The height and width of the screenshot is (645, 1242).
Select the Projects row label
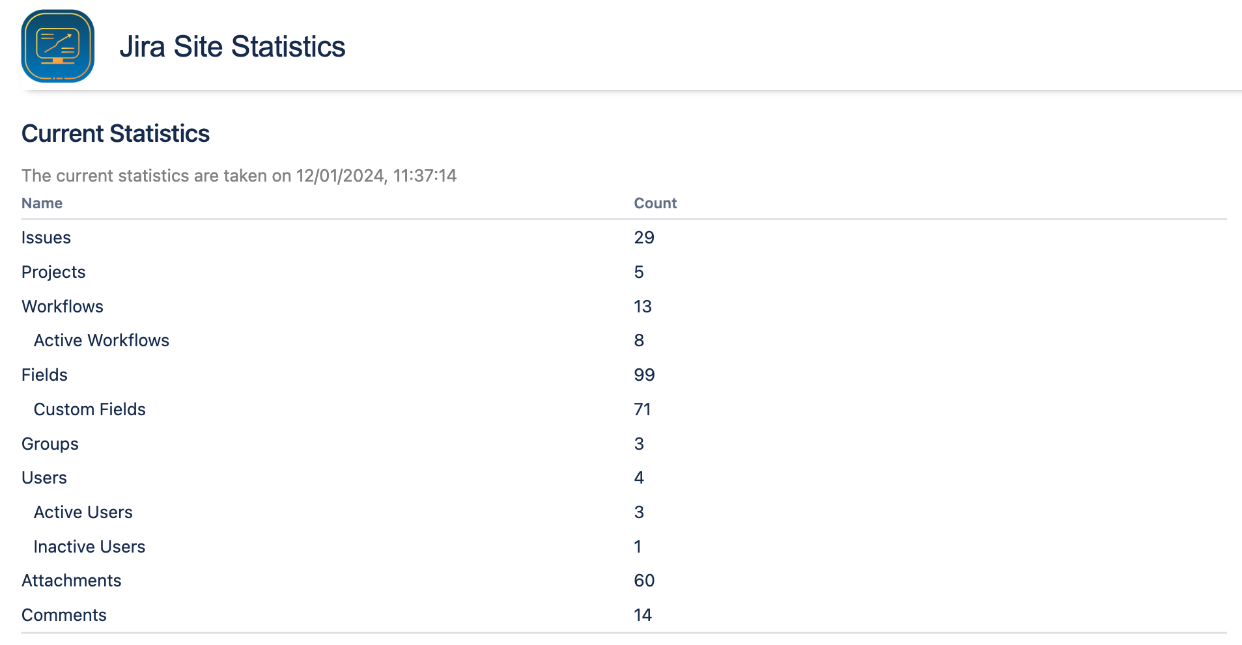[x=53, y=272]
